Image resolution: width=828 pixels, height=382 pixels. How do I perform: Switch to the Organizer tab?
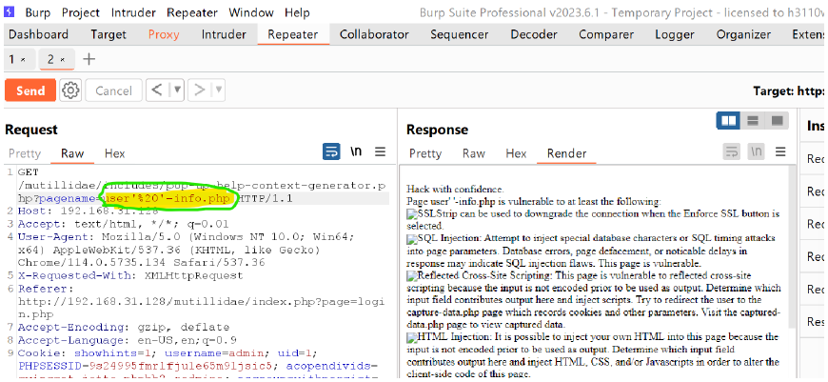pos(743,35)
